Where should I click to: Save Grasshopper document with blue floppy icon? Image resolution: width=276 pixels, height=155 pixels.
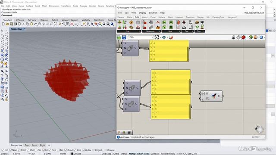[124, 37]
